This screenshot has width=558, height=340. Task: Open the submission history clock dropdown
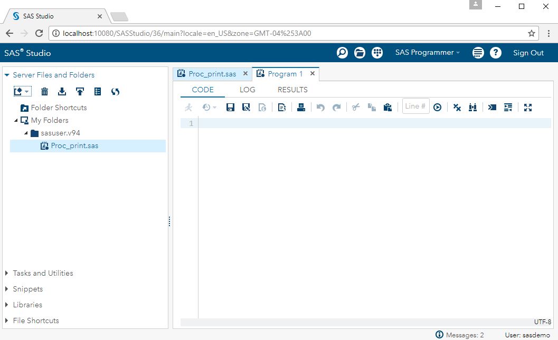click(209, 108)
